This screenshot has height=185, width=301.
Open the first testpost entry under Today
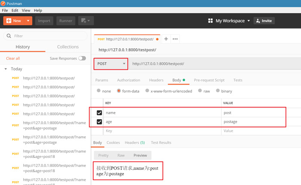49,78
